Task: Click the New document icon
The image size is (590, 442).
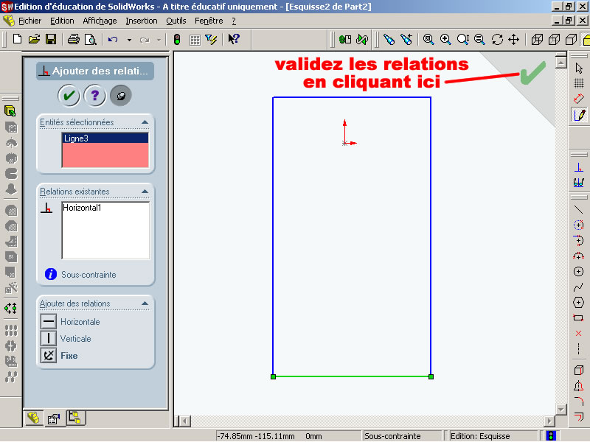Action: click(17, 39)
